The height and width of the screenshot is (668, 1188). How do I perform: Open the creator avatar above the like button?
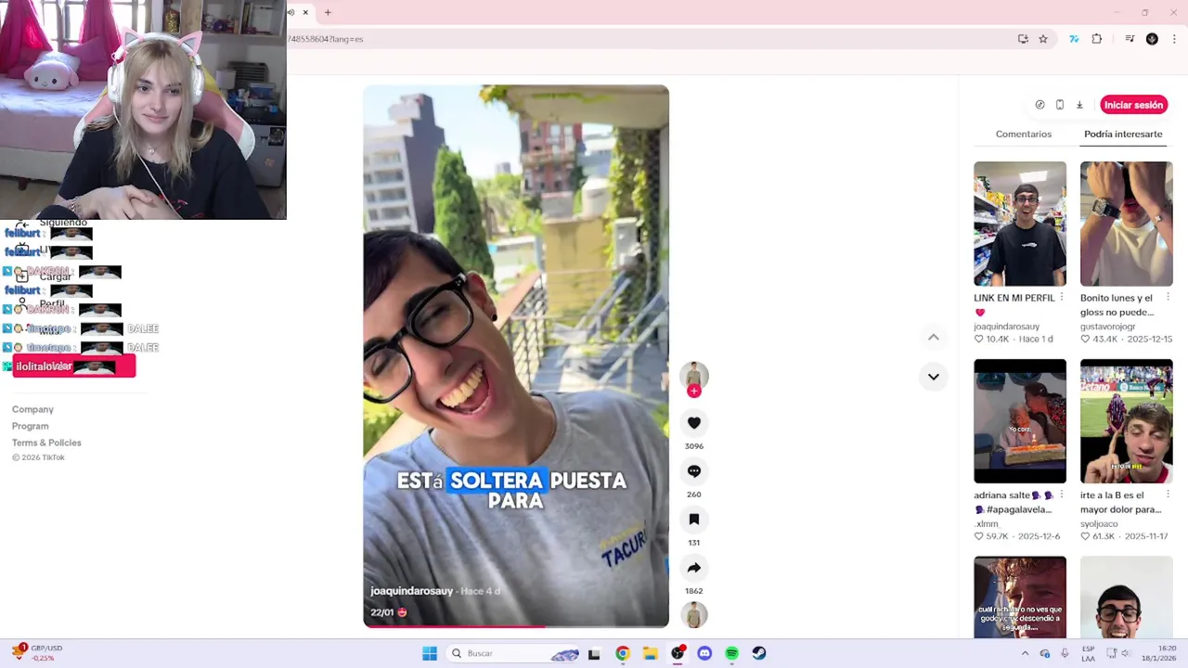(693, 375)
